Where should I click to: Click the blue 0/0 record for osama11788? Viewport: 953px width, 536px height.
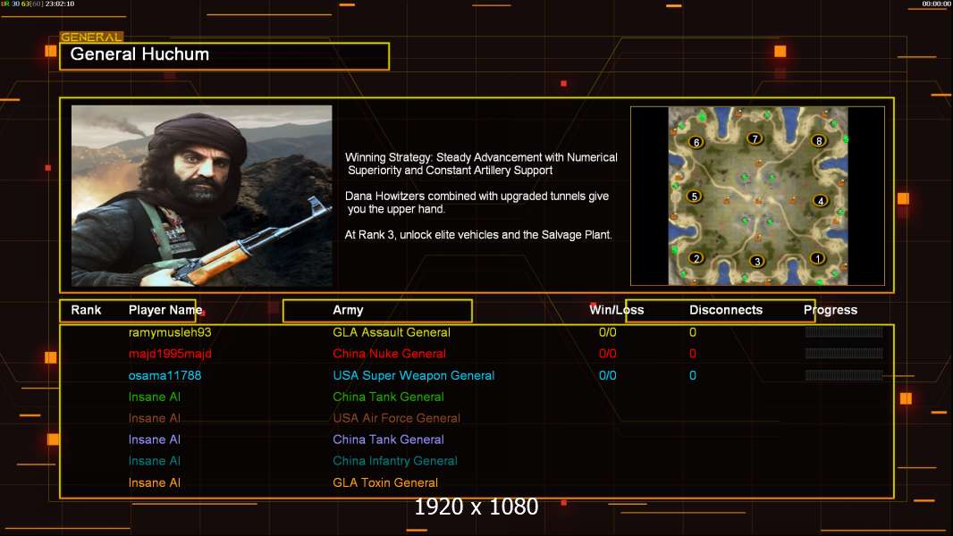[x=607, y=376]
